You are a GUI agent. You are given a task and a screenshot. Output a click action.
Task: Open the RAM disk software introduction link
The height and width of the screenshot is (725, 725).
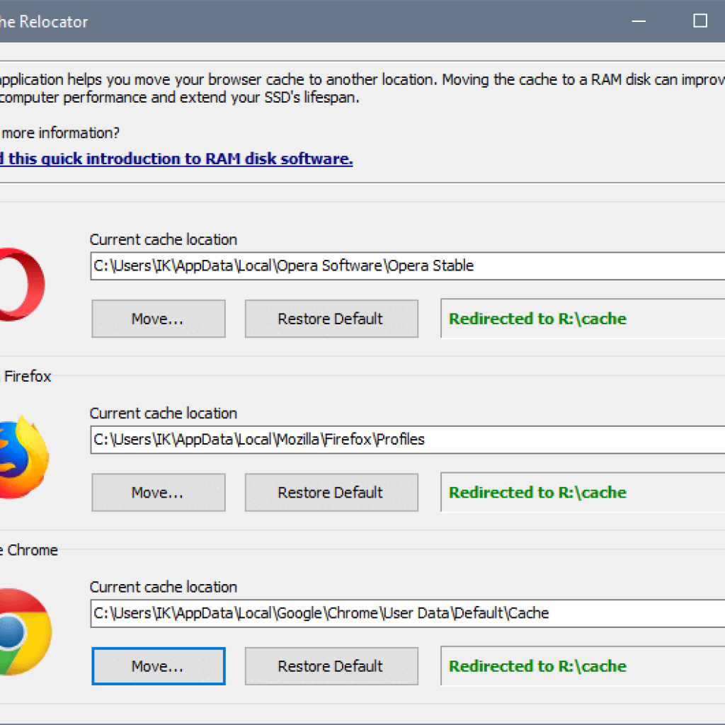pyautogui.click(x=176, y=159)
